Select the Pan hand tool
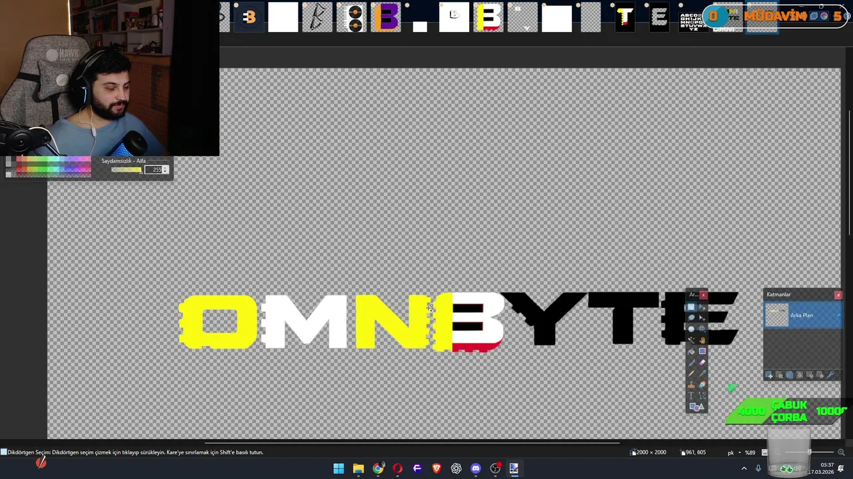 (x=702, y=340)
